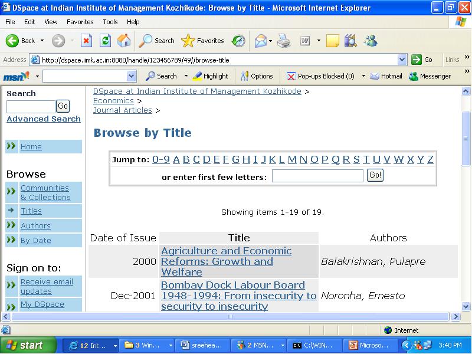Image resolution: width=472 pixels, height=354 pixels.
Task: Open the Receive email updates link
Action: coord(47,287)
